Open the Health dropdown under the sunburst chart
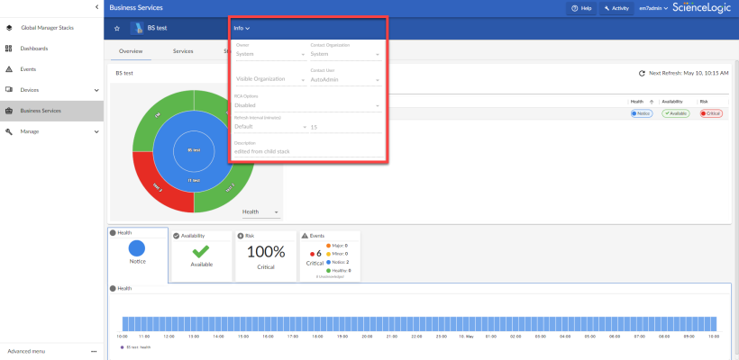 (260, 212)
